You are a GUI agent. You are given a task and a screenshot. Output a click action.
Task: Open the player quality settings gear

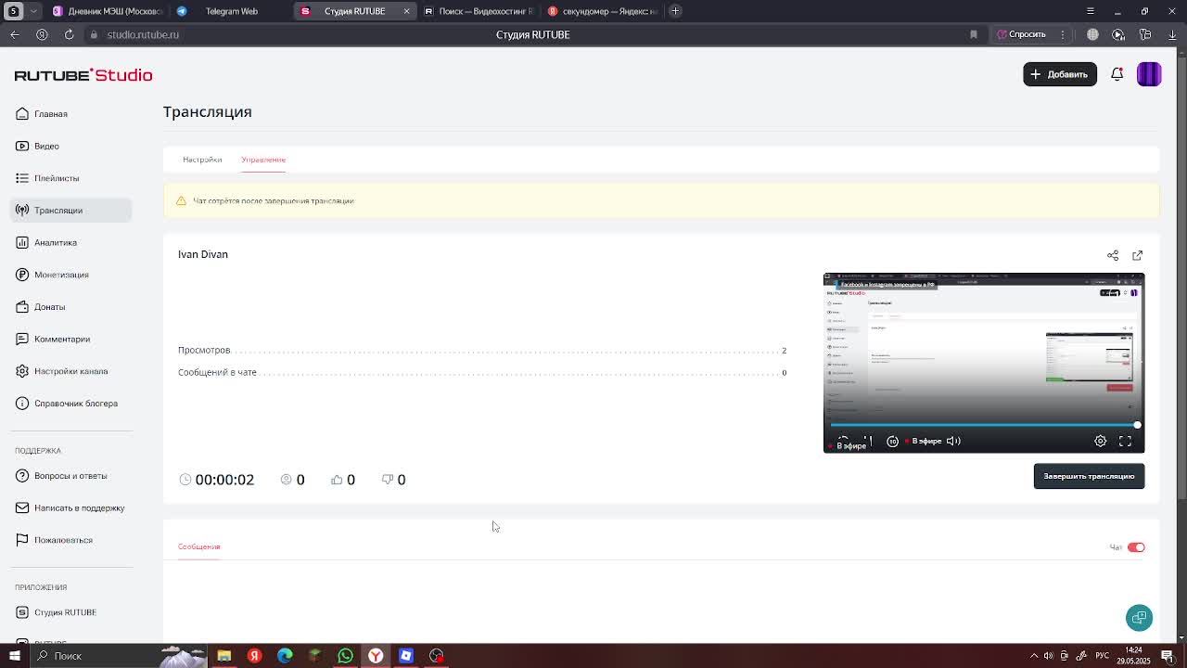[1101, 442]
